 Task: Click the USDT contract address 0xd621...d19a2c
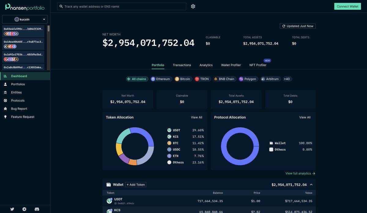pyautogui.click(x=126, y=203)
